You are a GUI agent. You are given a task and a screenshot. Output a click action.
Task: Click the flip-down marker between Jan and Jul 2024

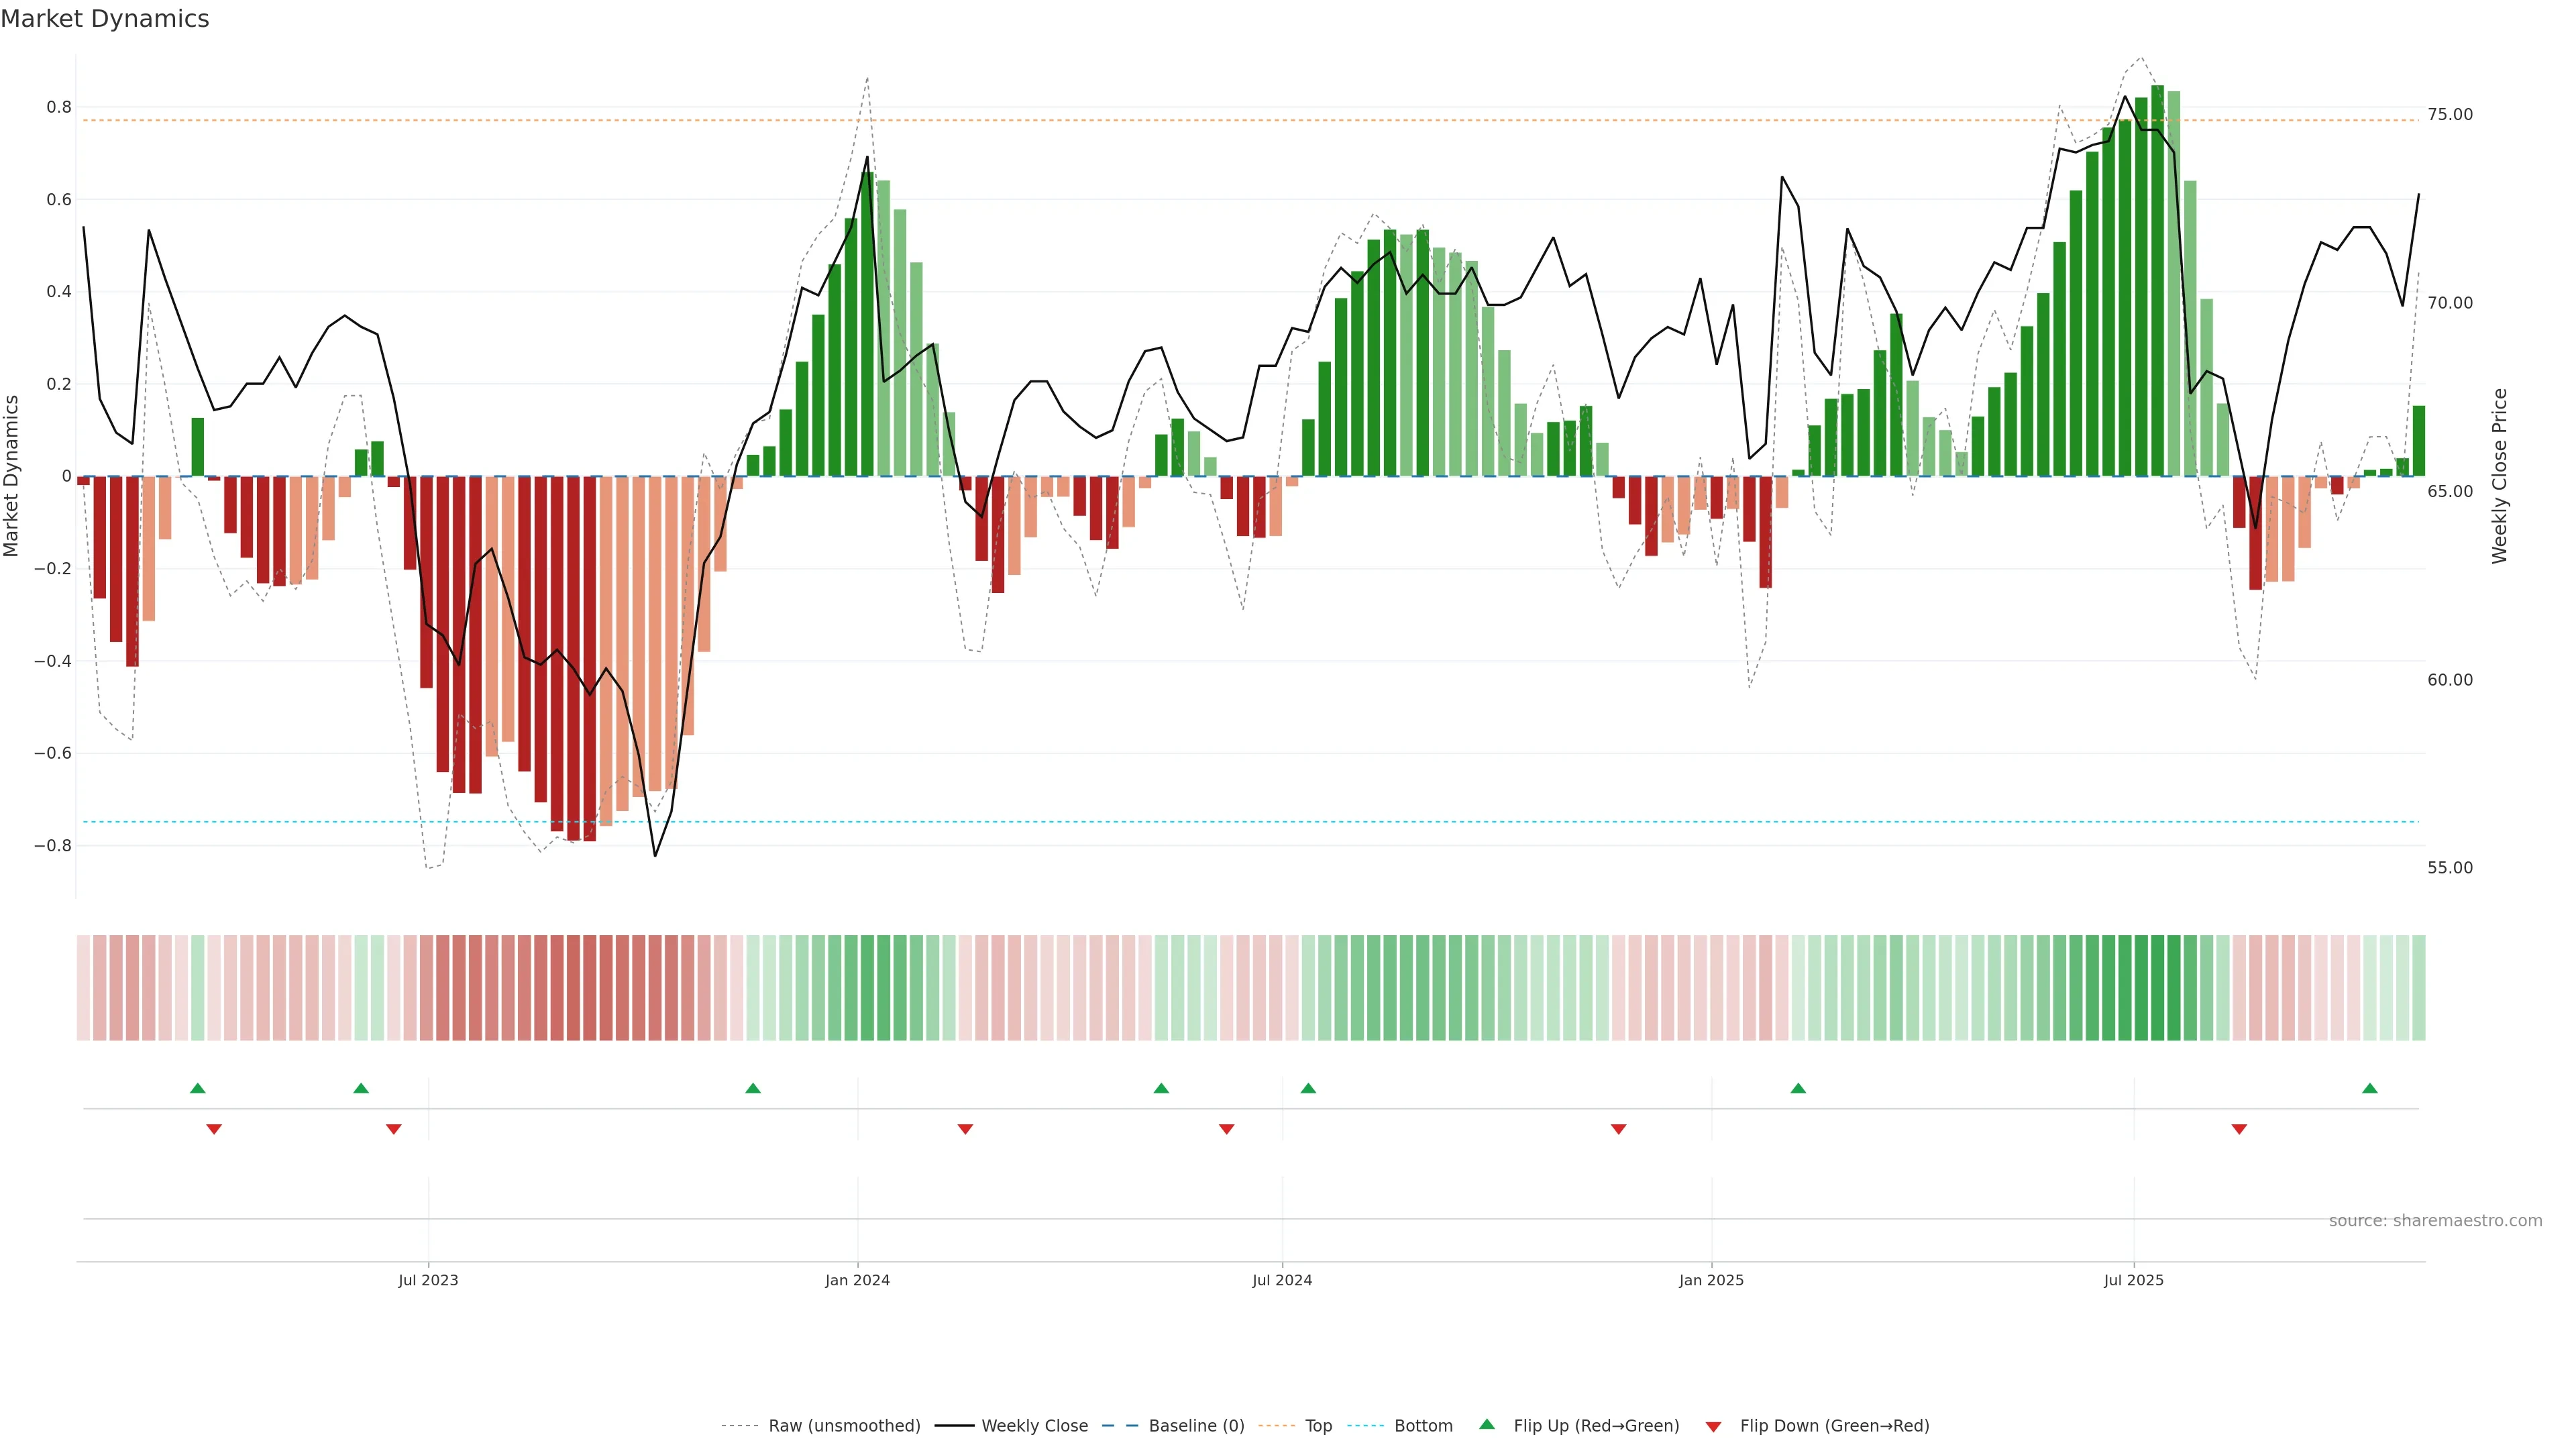pos(965,1129)
